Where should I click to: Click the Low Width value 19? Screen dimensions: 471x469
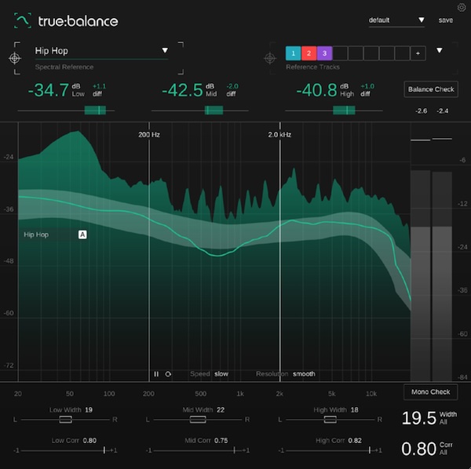(89, 410)
